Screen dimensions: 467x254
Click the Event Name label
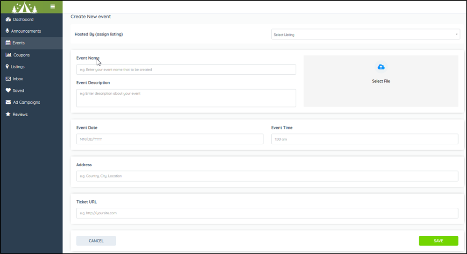(x=88, y=58)
